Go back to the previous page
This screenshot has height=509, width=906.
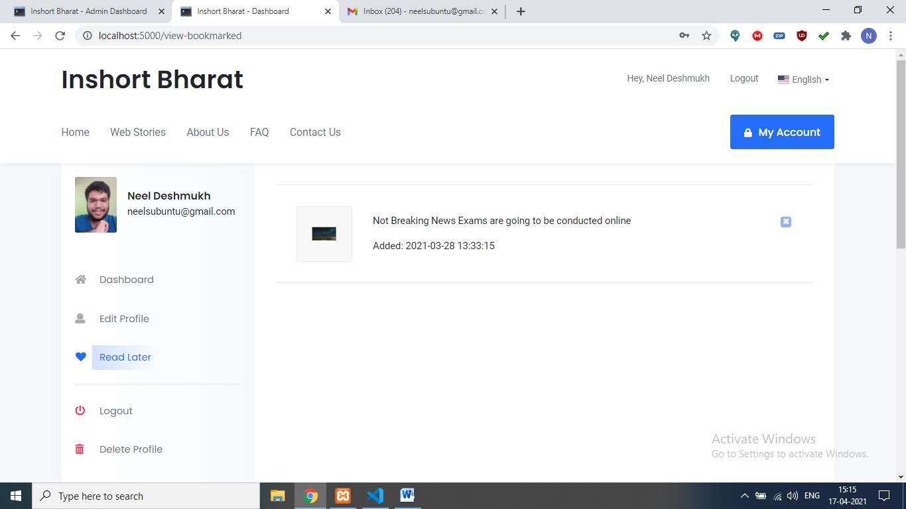15,36
